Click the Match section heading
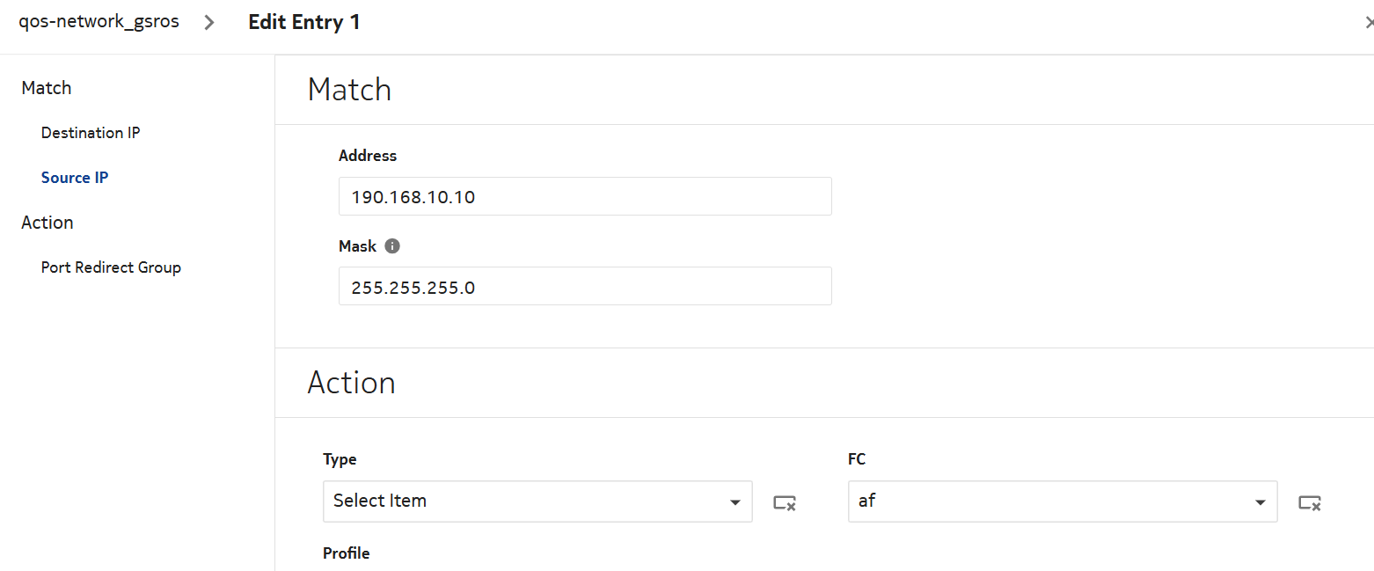This screenshot has width=1374, height=571. (x=349, y=90)
